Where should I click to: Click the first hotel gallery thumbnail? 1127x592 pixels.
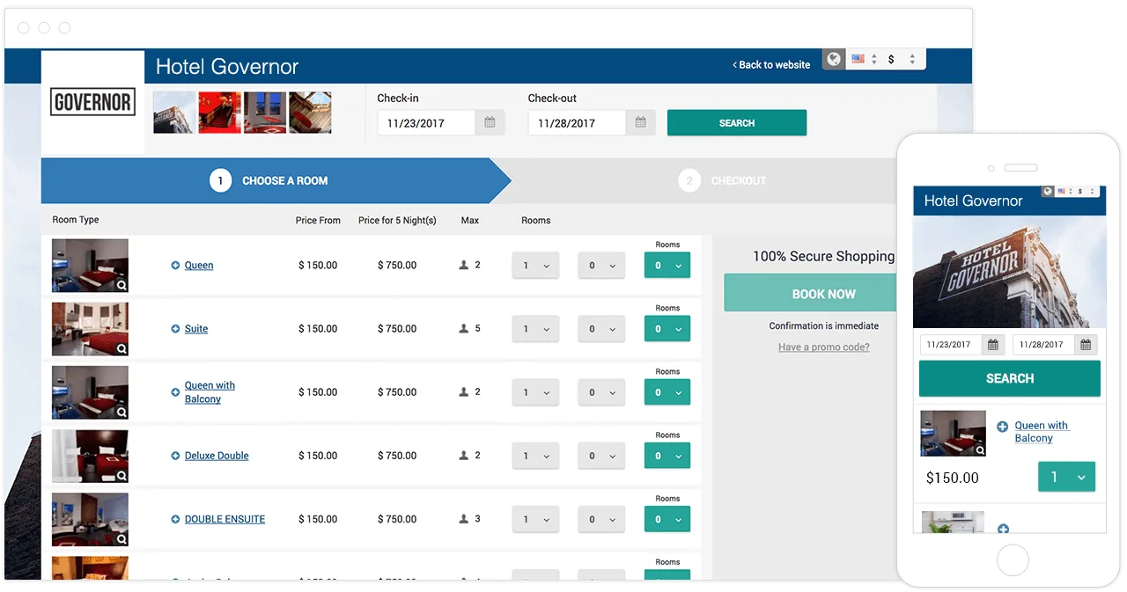(174, 113)
